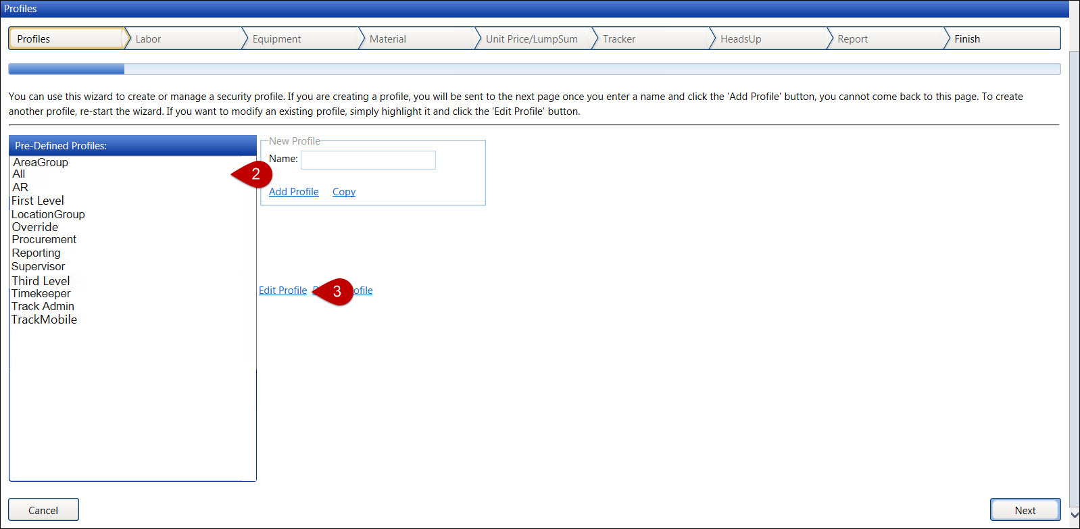
Task: Switch to the Material step
Action: [387, 39]
